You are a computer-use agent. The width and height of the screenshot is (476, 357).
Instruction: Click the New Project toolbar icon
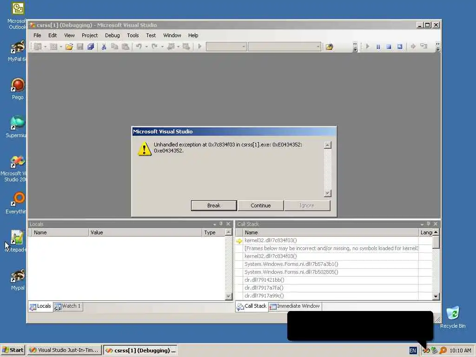click(38, 46)
